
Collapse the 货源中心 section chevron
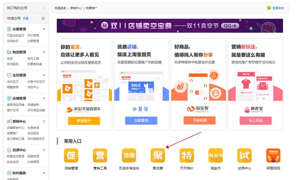44,150
